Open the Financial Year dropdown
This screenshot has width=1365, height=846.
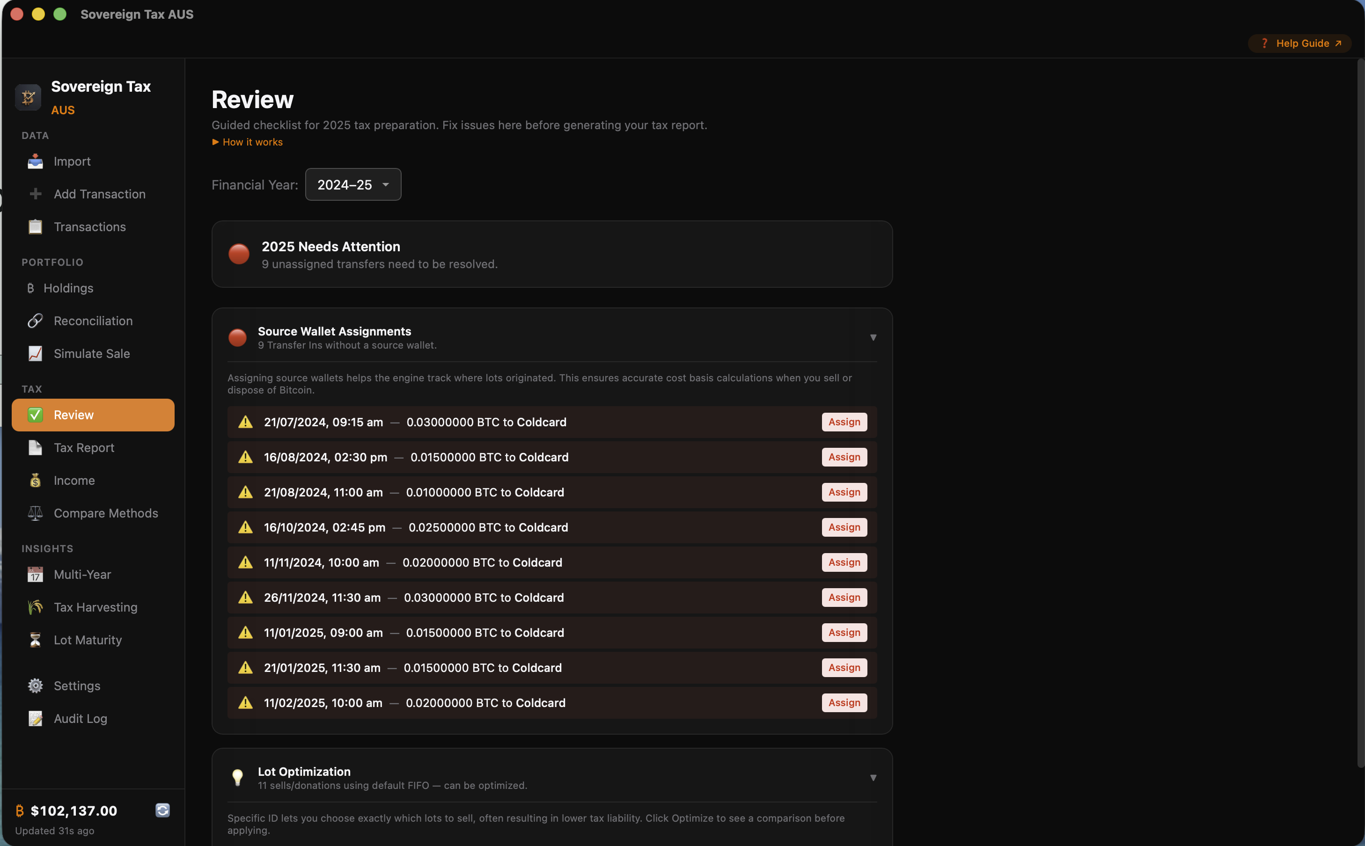click(x=352, y=184)
